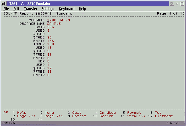Click the INDEX value 168
This screenshot has height=126, width=186.
point(50,44)
